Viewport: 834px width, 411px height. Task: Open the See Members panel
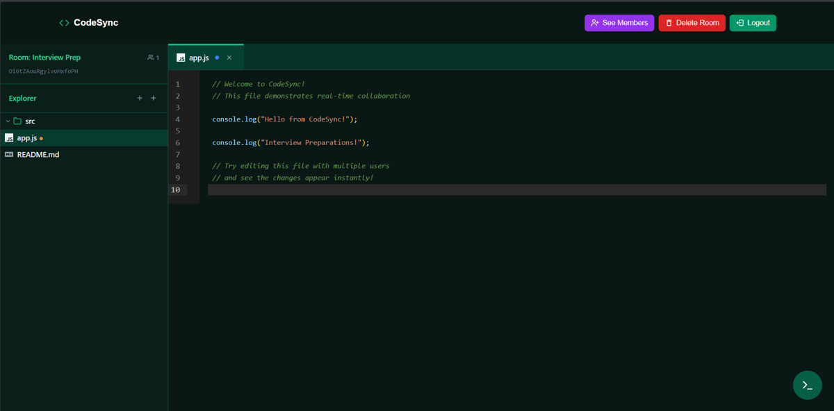[619, 22]
